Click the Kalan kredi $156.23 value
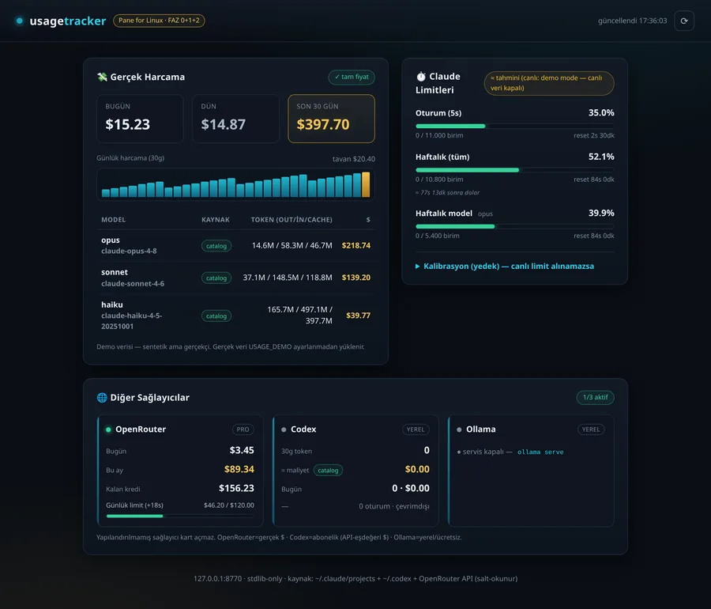 click(x=236, y=488)
